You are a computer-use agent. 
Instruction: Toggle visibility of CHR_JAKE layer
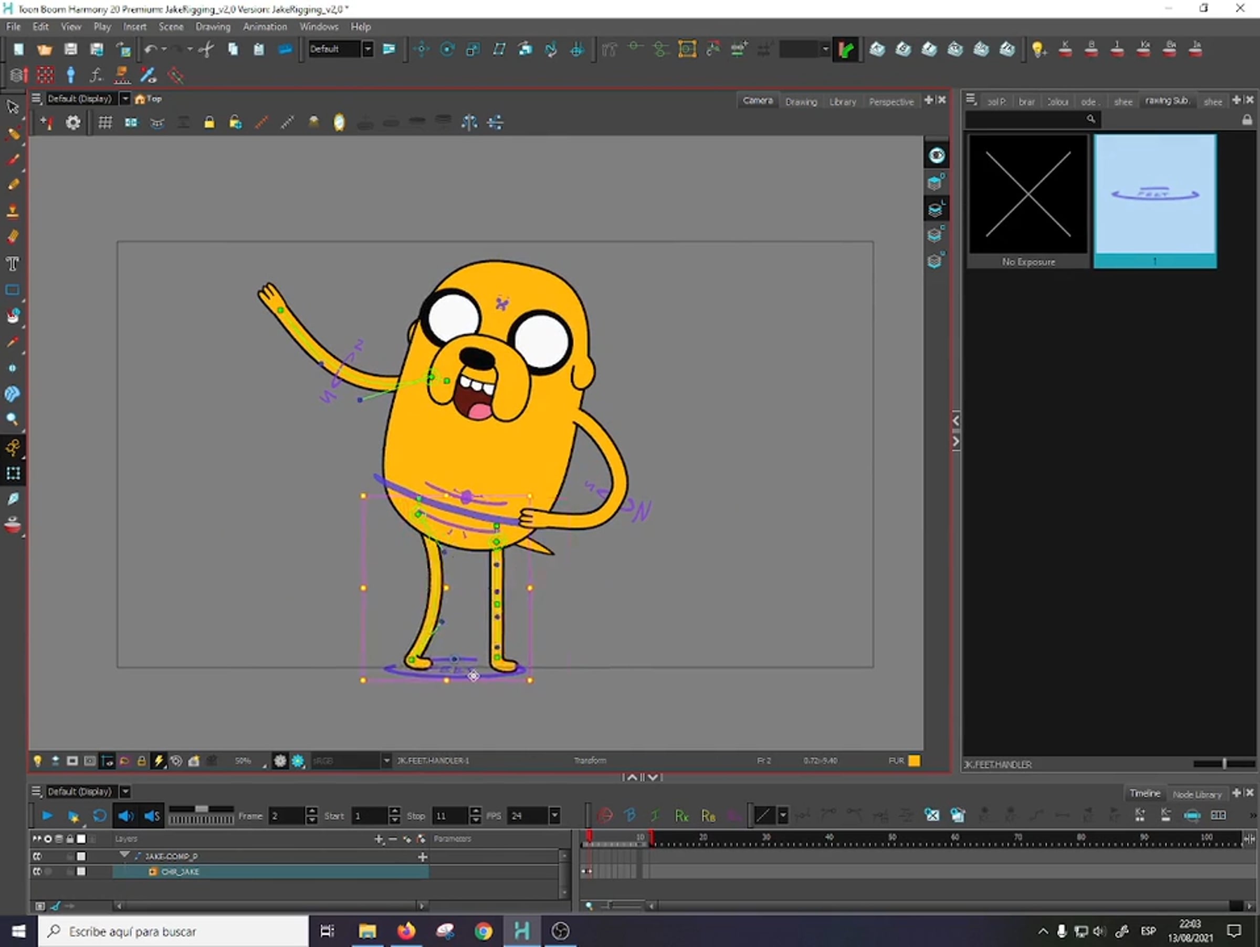pyautogui.click(x=37, y=871)
